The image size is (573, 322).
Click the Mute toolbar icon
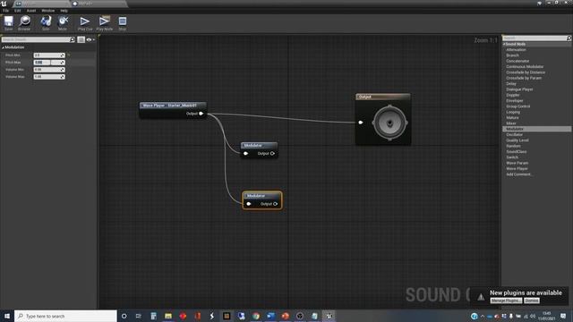pos(63,22)
